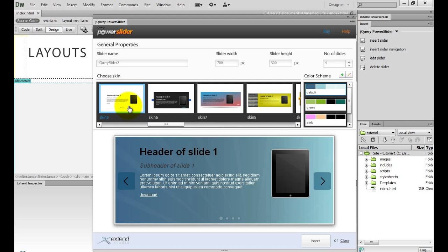Click the insert slider icon in Insert panel
Image resolution: width=448 pixels, height=252 pixels.
[363, 41]
